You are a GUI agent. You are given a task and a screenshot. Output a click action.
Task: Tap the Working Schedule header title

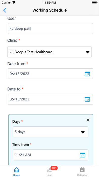49,10
